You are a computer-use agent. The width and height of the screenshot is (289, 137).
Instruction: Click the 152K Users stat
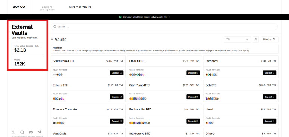pos(28,62)
